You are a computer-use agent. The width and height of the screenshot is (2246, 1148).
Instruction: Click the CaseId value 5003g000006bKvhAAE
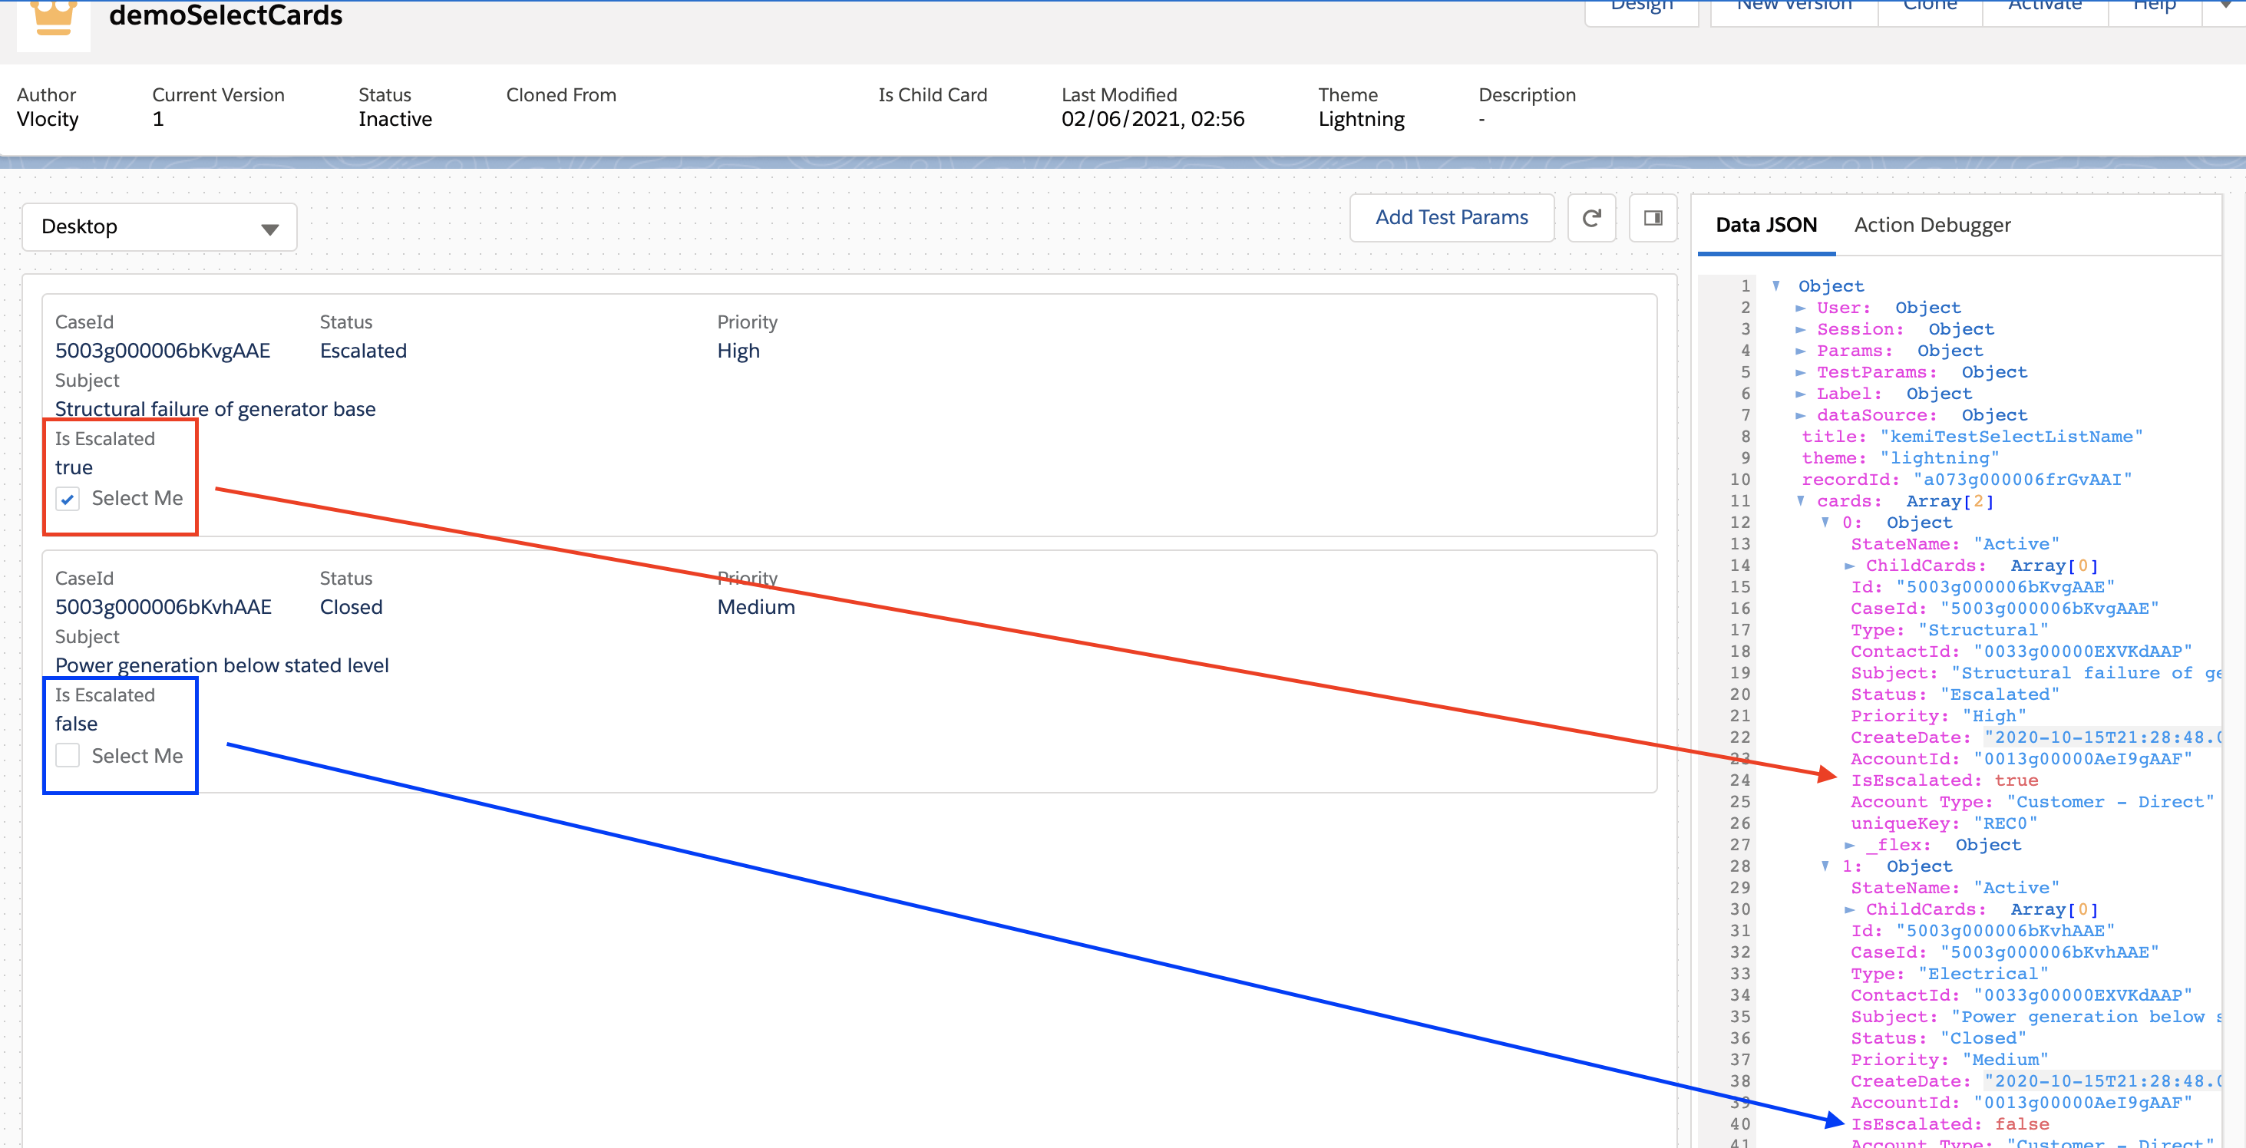coord(163,607)
